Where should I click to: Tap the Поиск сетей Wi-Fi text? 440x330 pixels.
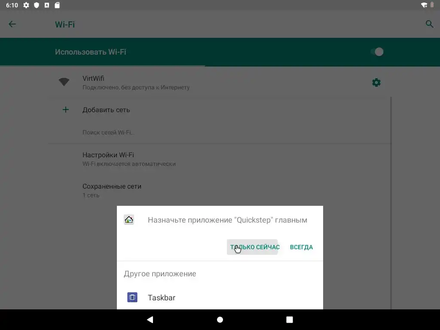point(108,132)
